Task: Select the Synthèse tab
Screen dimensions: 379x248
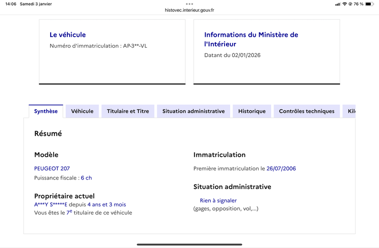Action: pos(46,111)
